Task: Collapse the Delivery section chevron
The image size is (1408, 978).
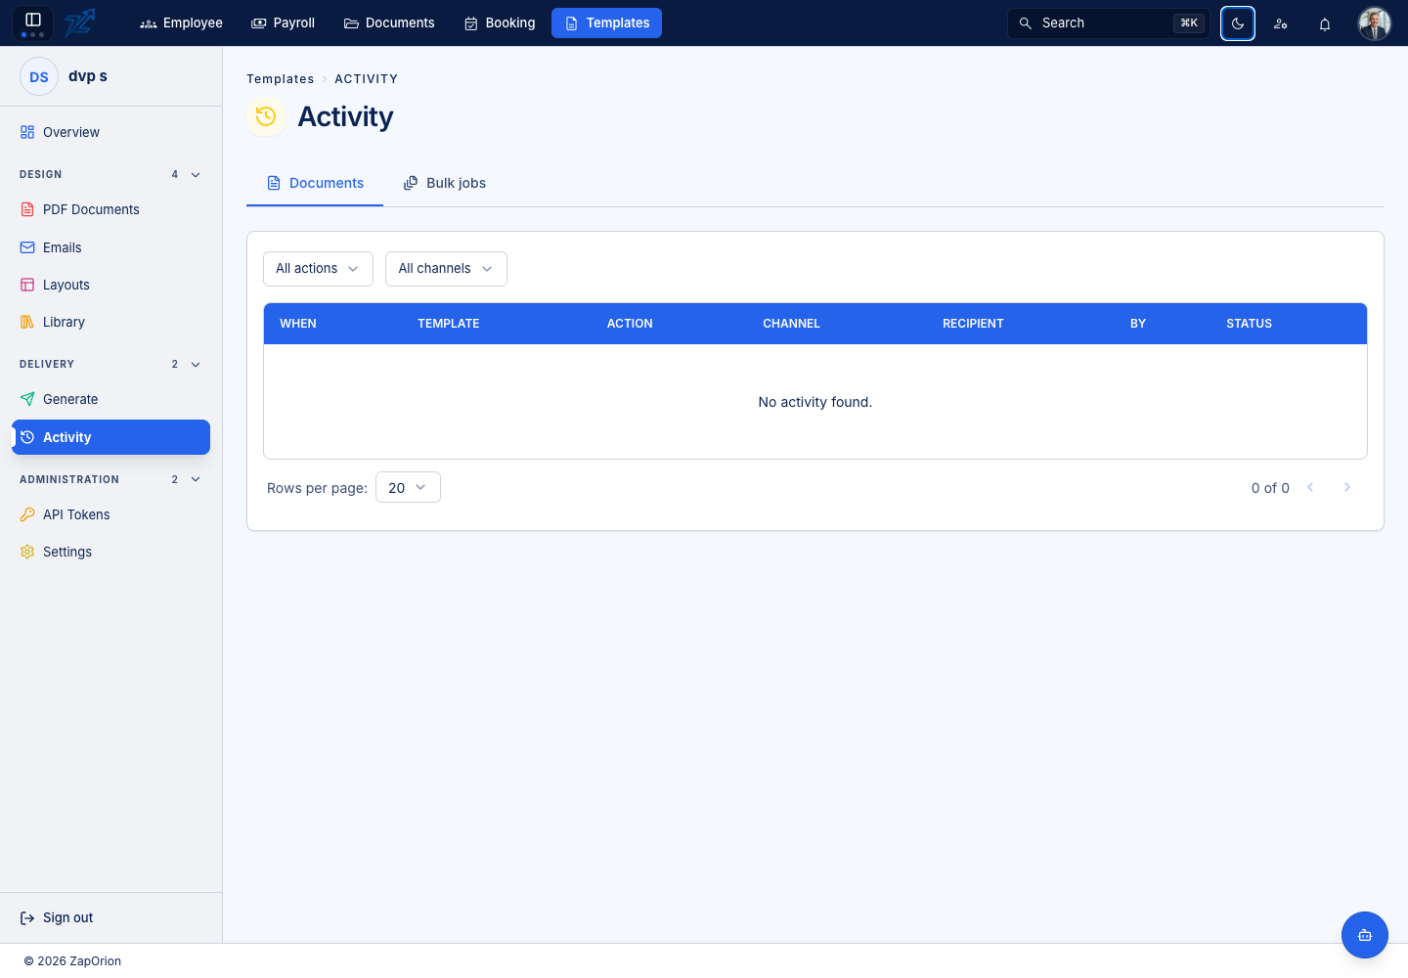Action: [x=196, y=364]
